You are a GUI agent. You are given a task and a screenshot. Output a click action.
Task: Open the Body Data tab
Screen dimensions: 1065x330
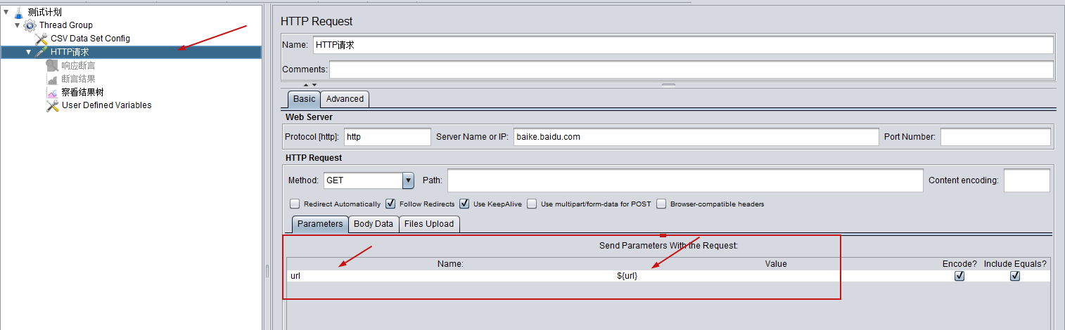click(x=374, y=224)
